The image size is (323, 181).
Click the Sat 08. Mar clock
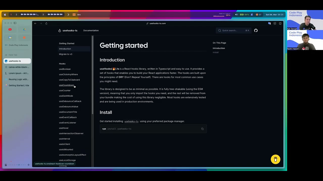[x=275, y=15]
